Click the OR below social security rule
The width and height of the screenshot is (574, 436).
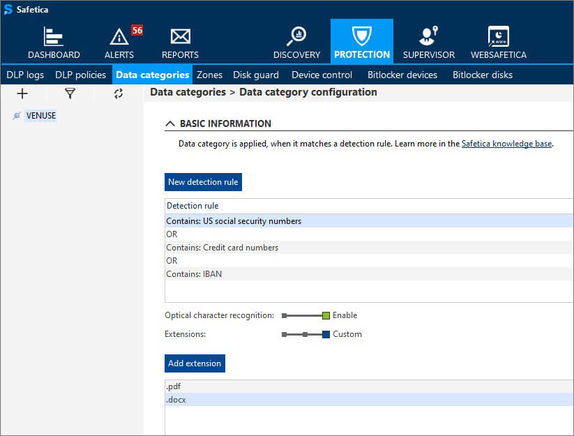pos(172,234)
